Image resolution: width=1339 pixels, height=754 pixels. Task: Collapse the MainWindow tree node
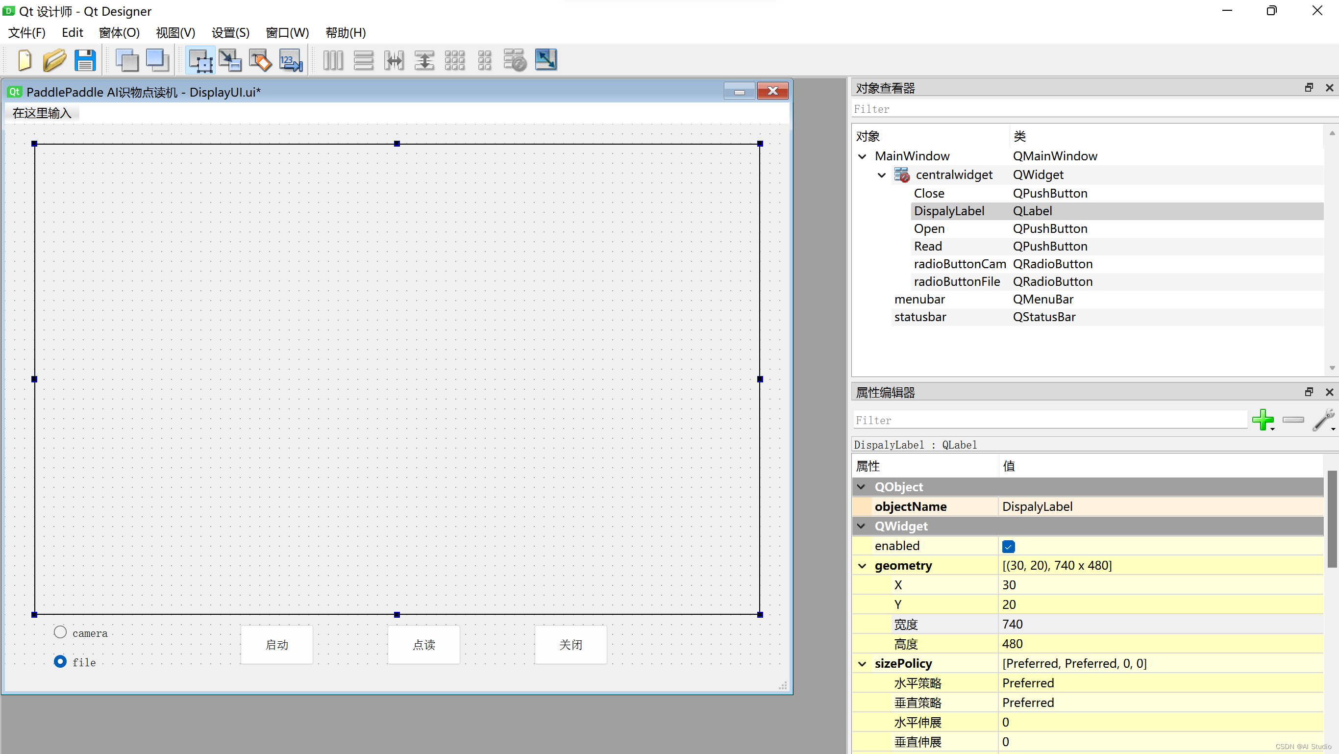(x=862, y=156)
